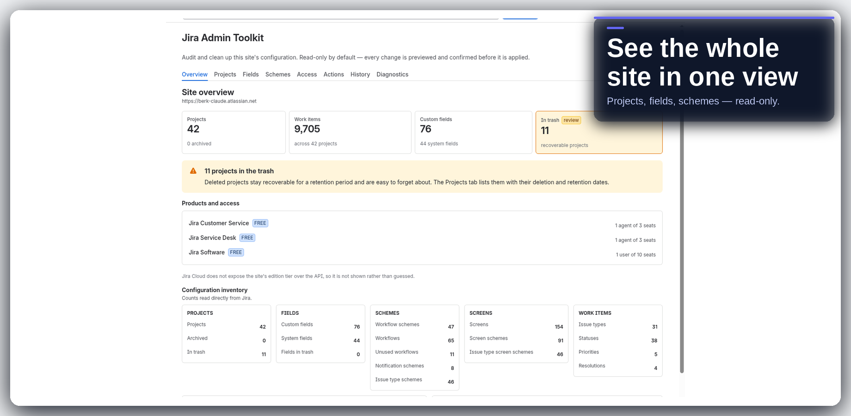Click the Workflow schemes row showing 47
The width and height of the screenshot is (851, 416).
pos(414,325)
